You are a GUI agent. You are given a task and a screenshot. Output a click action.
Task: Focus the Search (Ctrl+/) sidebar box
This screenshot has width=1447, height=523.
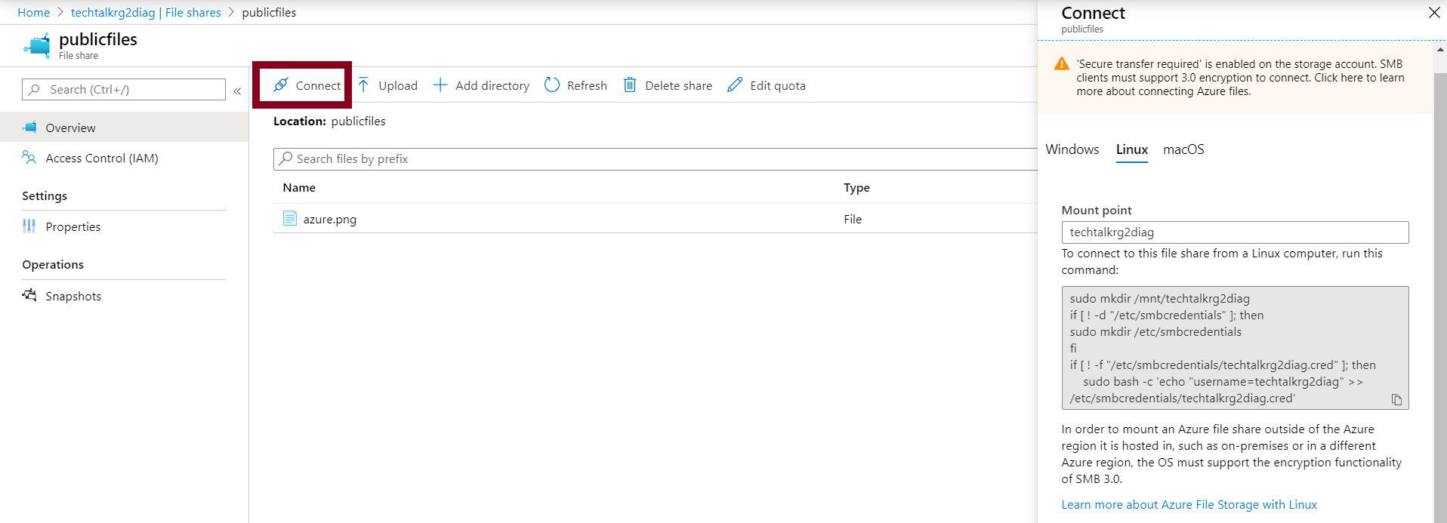tap(124, 89)
